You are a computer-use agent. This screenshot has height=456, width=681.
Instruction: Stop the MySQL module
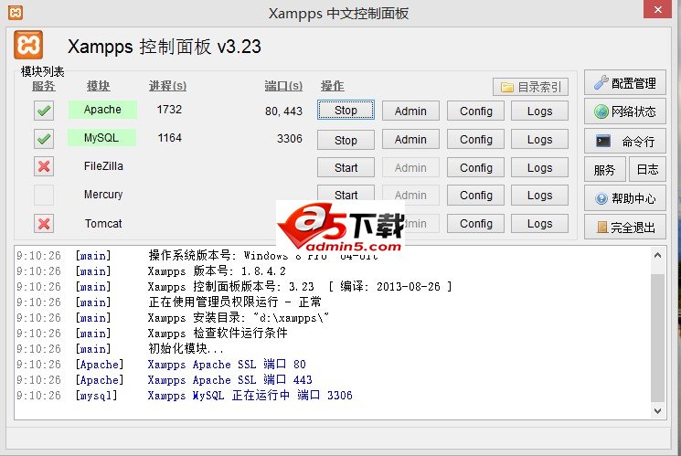click(346, 140)
